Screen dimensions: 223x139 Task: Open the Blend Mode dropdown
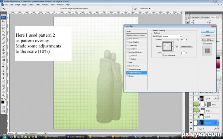tap(172, 36)
